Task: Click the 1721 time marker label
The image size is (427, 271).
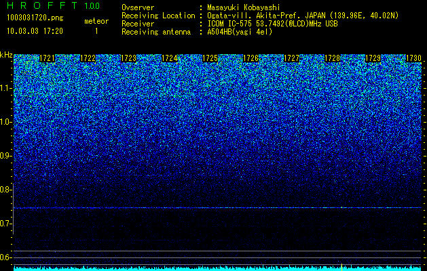Action: 47,58
